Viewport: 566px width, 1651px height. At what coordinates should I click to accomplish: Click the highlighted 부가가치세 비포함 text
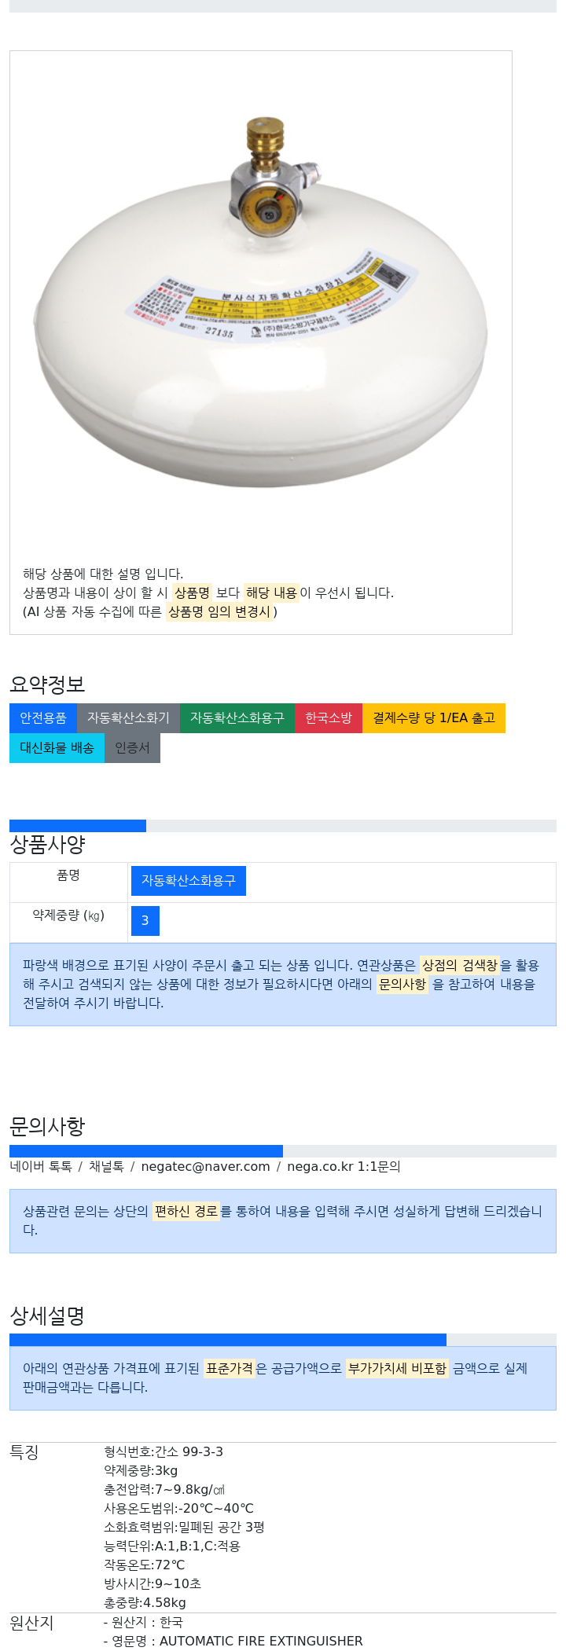tap(397, 1368)
